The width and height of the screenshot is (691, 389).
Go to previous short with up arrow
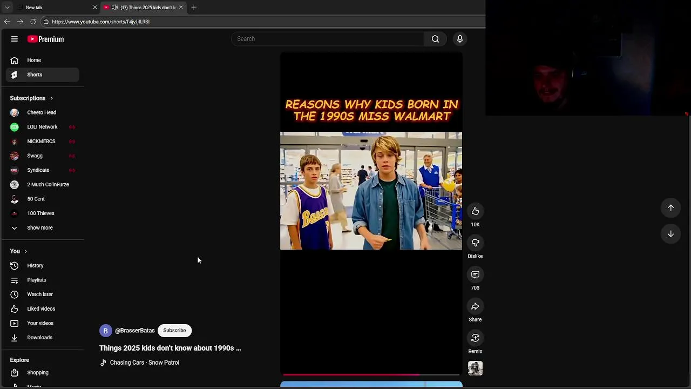pos(670,207)
